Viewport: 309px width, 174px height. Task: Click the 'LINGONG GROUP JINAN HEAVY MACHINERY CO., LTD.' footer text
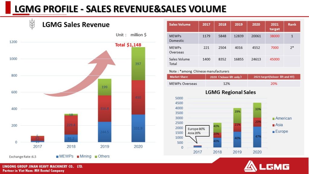pos(43,166)
